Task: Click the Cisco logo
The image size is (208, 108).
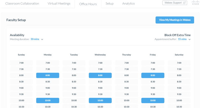Action: (x=196, y=3)
